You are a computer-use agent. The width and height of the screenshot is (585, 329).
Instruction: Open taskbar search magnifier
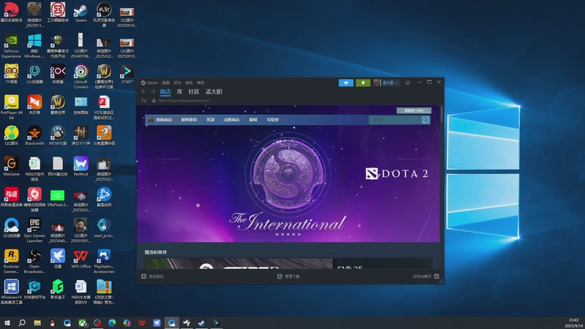pyautogui.click(x=22, y=322)
